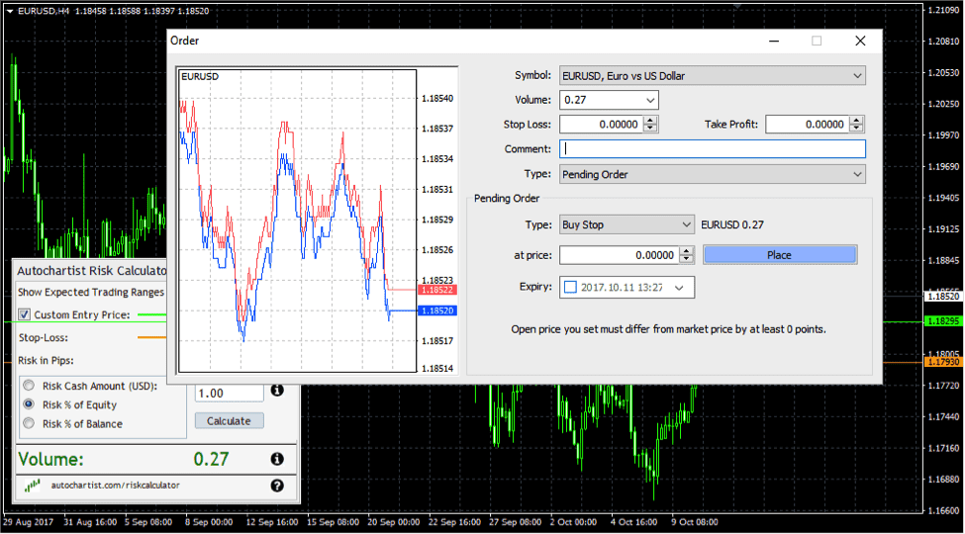Expand the Volume dropdown
This screenshot has width=965, height=534.
pyautogui.click(x=649, y=100)
